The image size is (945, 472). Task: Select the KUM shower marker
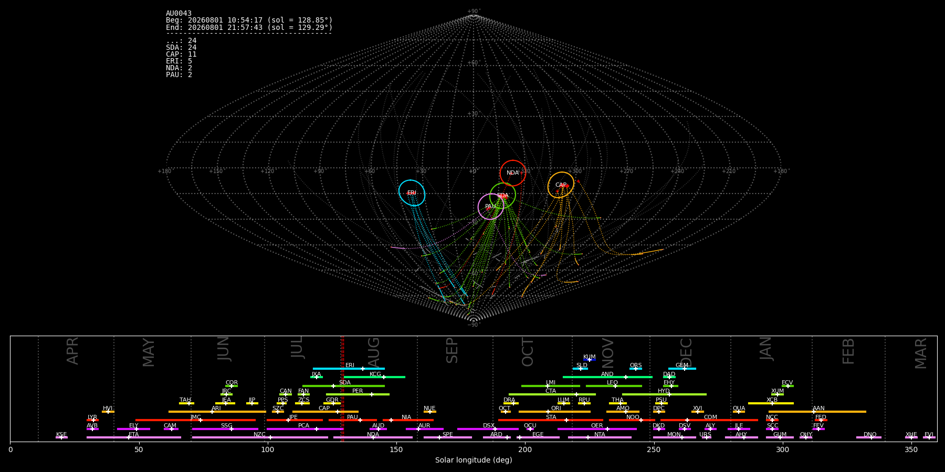tap(589, 360)
